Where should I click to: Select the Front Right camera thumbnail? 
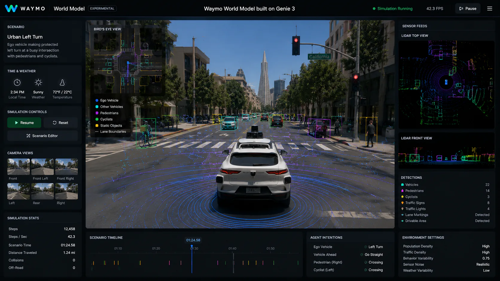66,167
